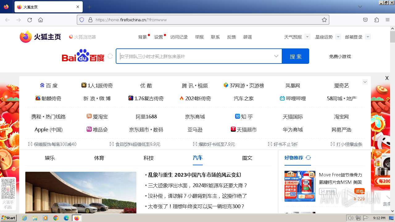The image size is (395, 222).
Task: Bookmark this page with the star icon
Action: click(x=324, y=20)
